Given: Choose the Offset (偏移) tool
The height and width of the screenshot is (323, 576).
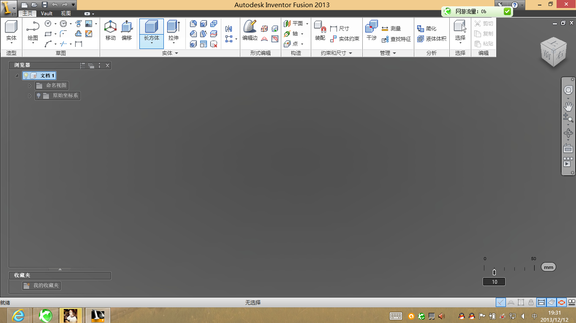Looking at the screenshot, I should coord(127,31).
